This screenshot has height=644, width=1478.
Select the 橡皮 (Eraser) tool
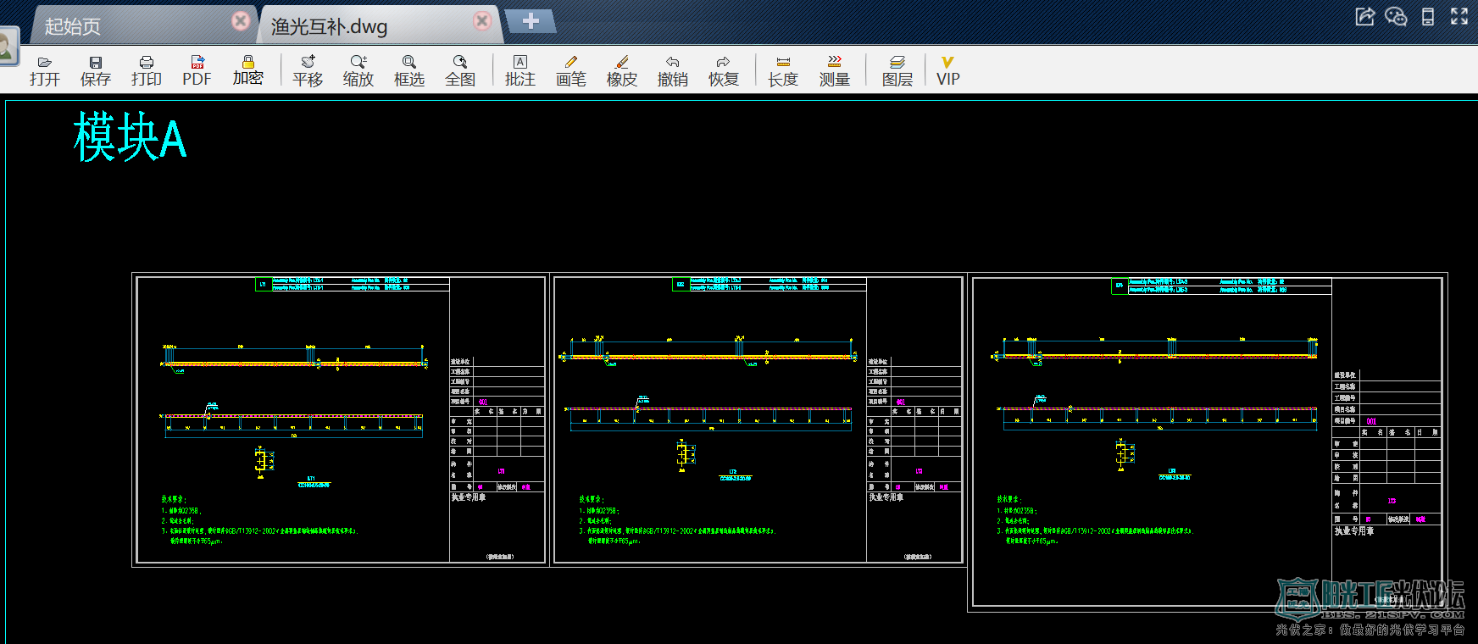tap(622, 71)
